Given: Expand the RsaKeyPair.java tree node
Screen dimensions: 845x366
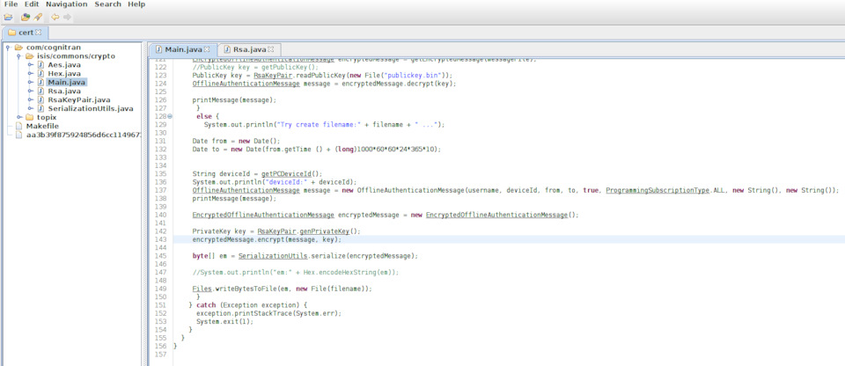Looking at the screenshot, I should pyautogui.click(x=31, y=100).
